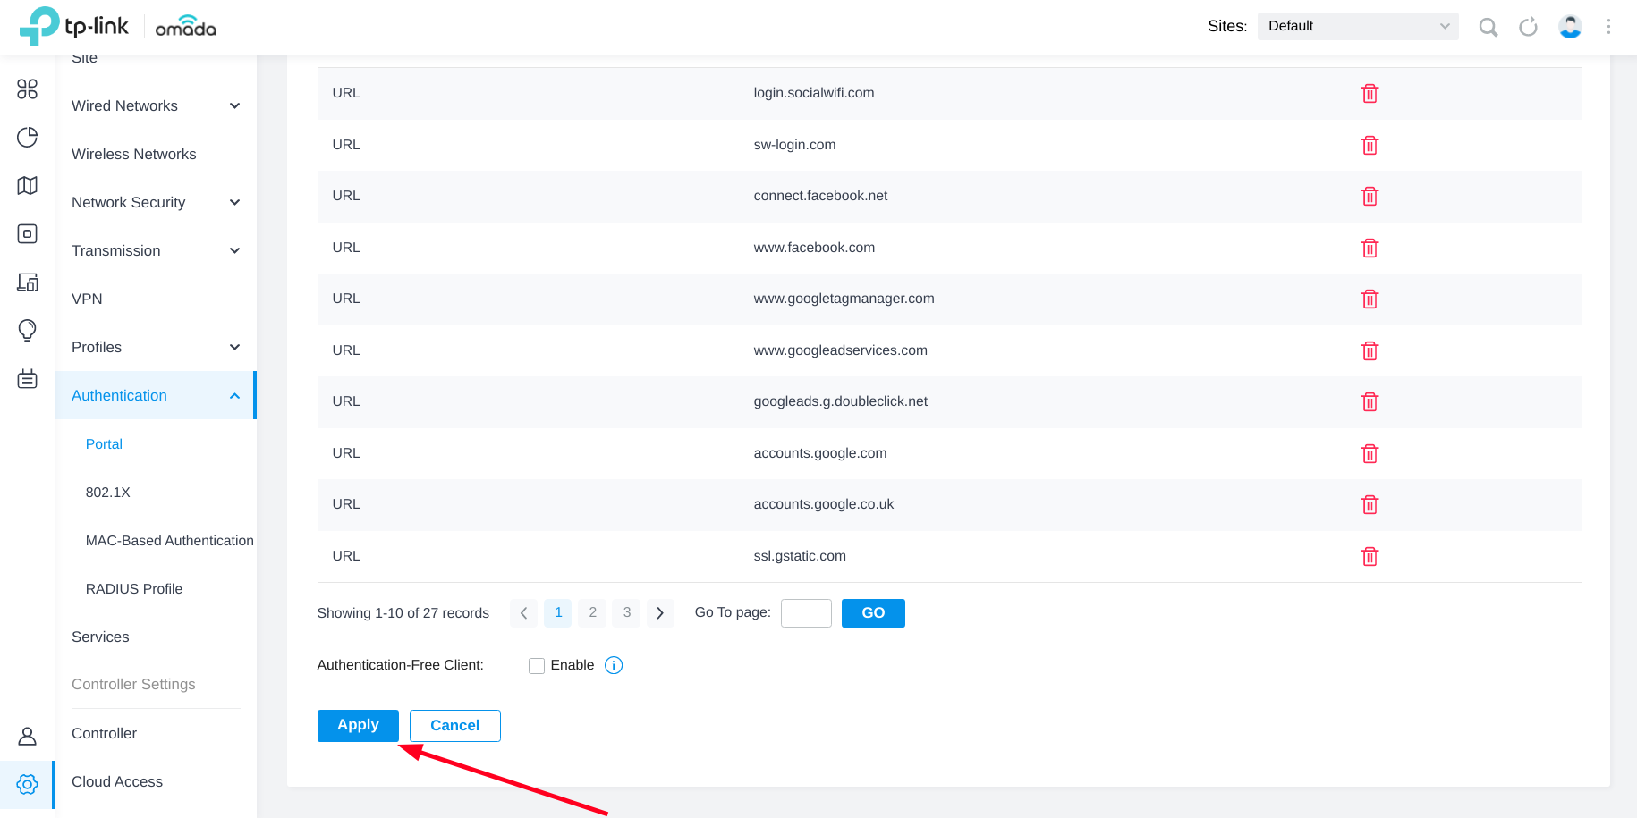Click the Apply button
The image size is (1637, 818).
click(358, 725)
